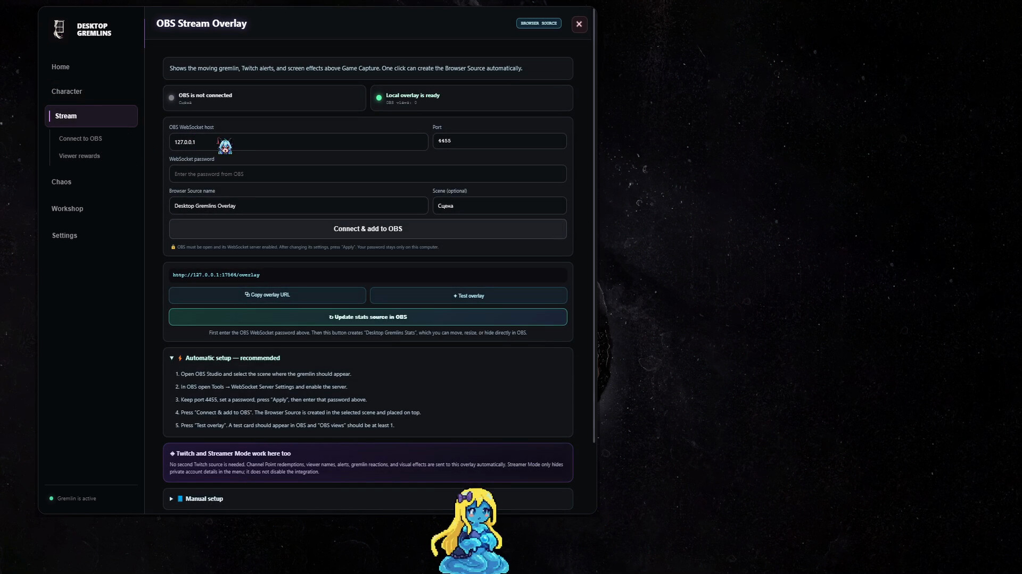The height and width of the screenshot is (574, 1022).
Task: Click Update stats source in OBS
Action: tap(368, 317)
